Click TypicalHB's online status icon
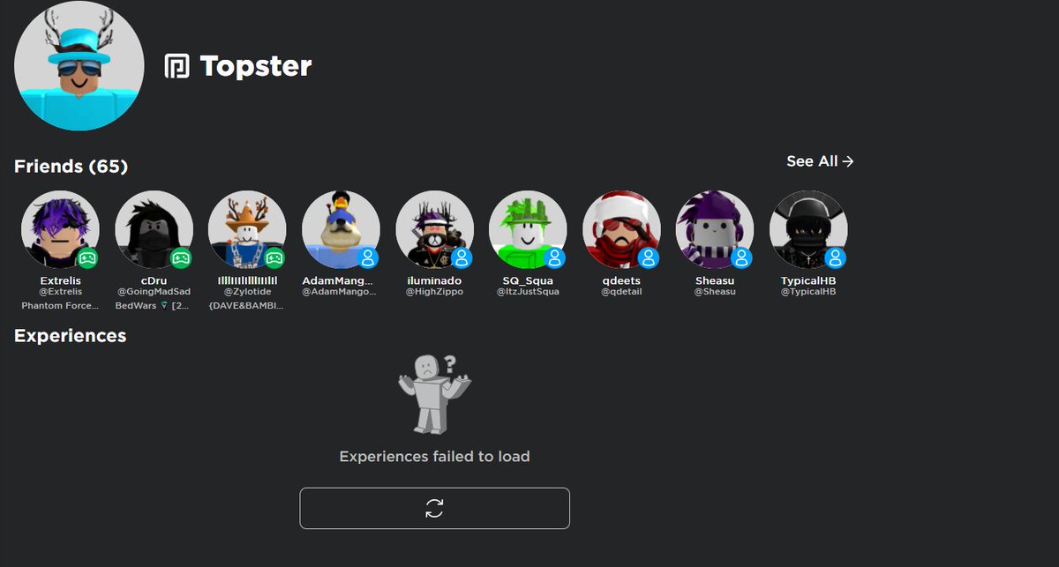This screenshot has height=567, width=1059. [835, 257]
